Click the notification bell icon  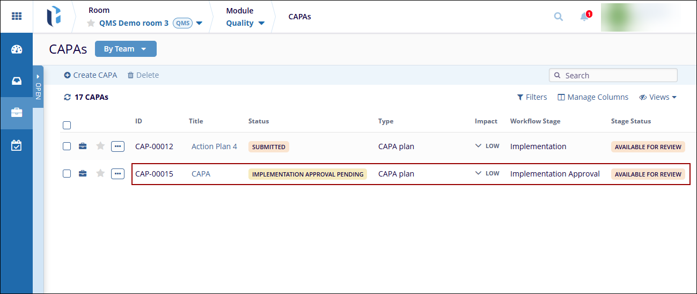point(584,17)
